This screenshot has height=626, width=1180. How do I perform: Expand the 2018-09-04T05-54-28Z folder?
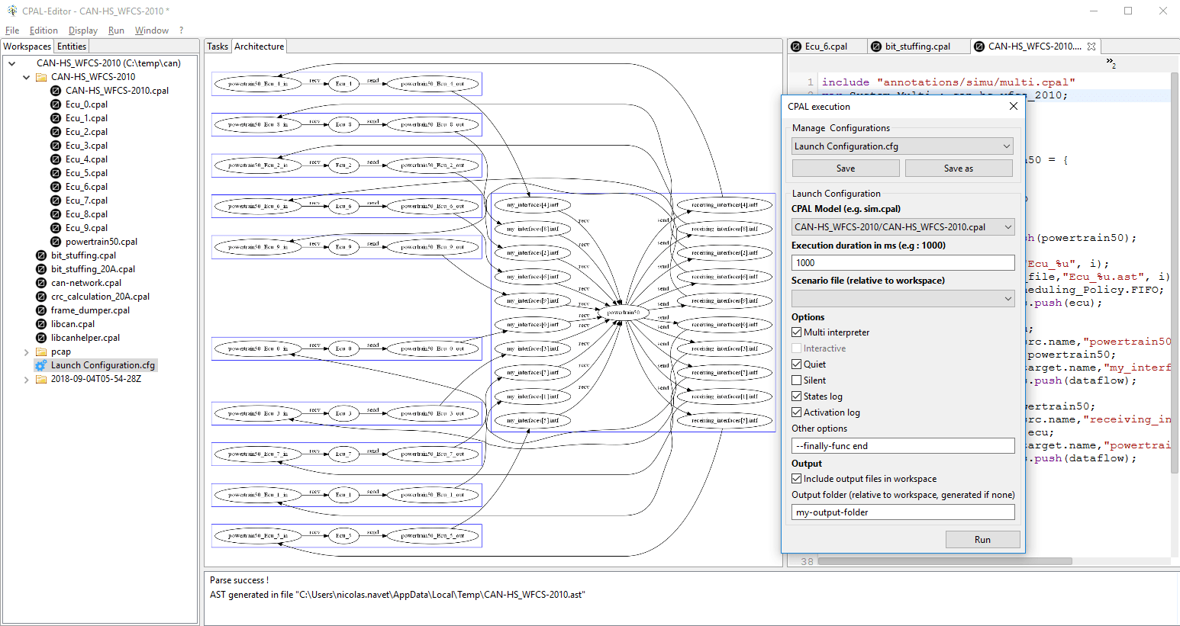[x=27, y=379]
